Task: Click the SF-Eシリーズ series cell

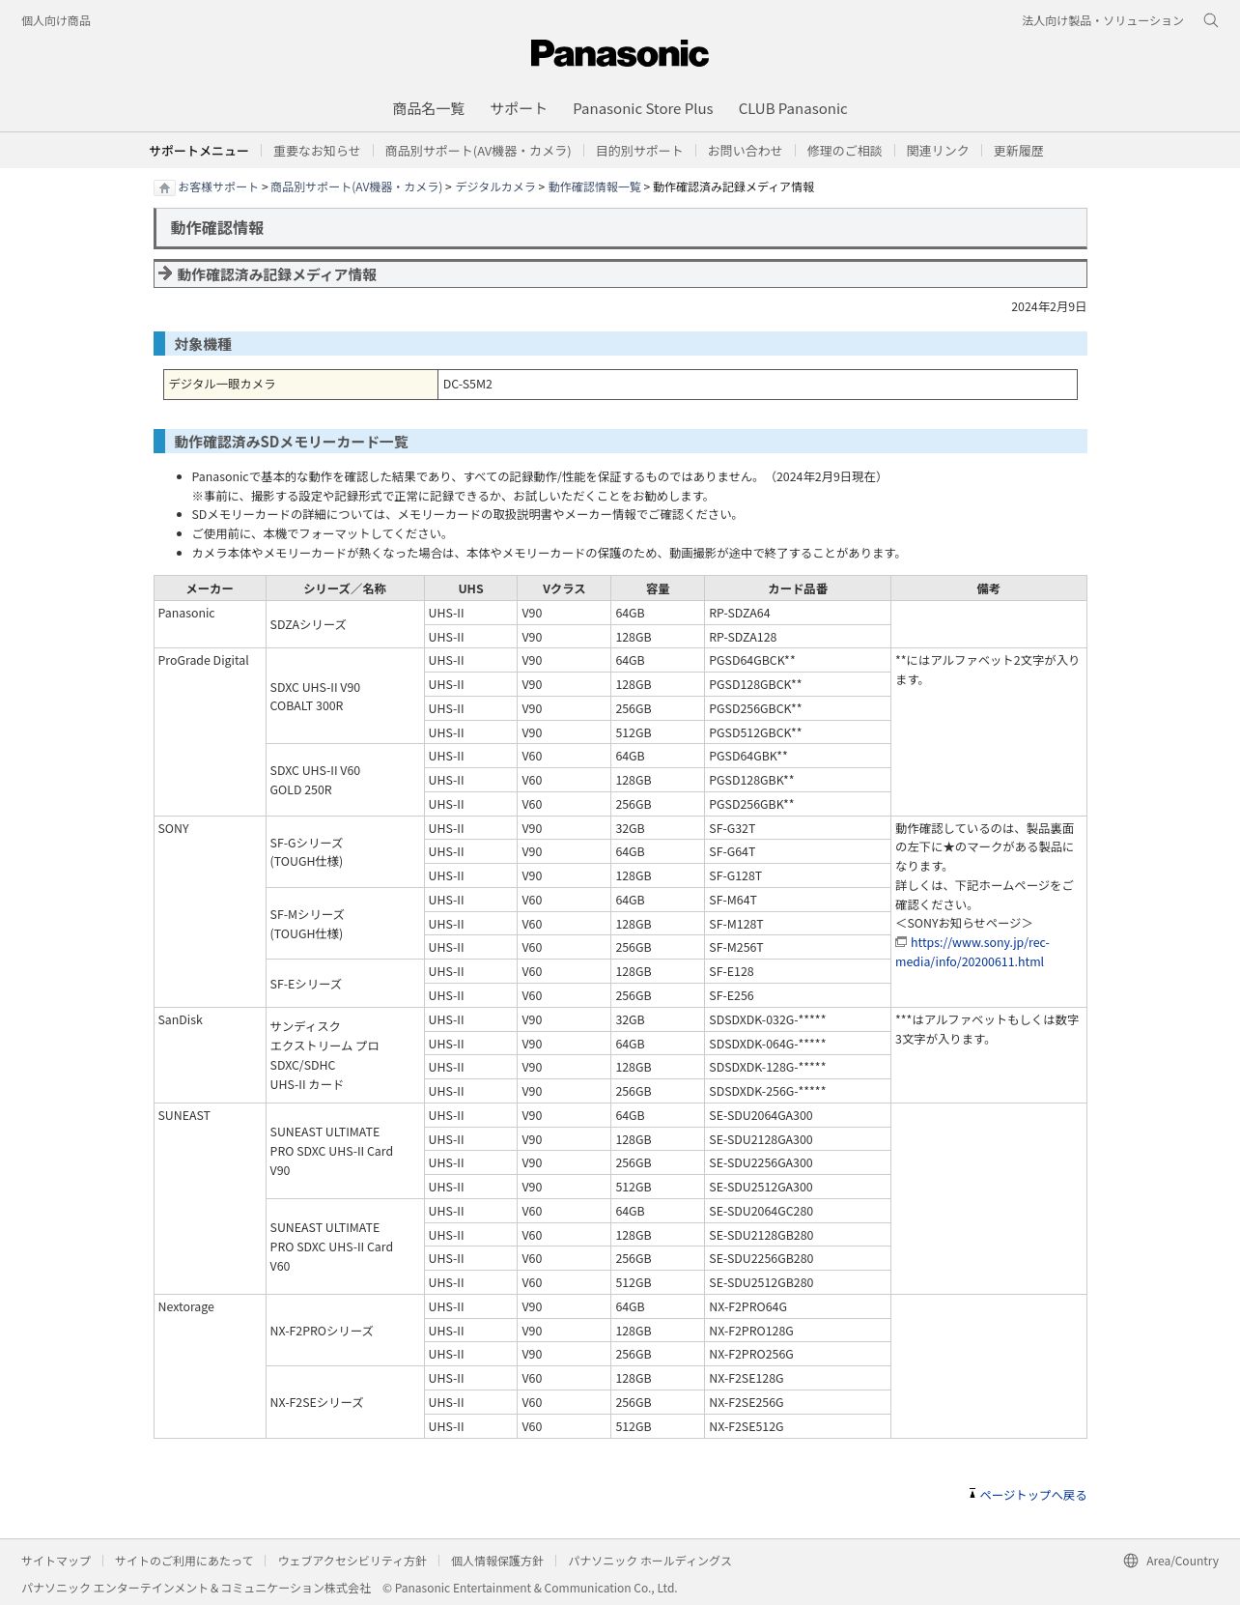Action: click(345, 985)
